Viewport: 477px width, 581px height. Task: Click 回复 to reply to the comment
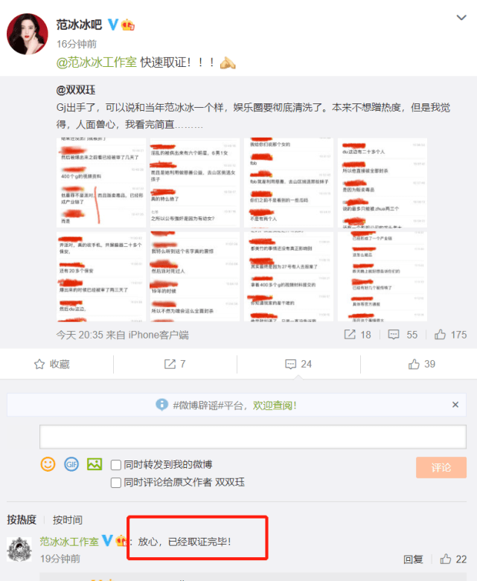pos(413,559)
